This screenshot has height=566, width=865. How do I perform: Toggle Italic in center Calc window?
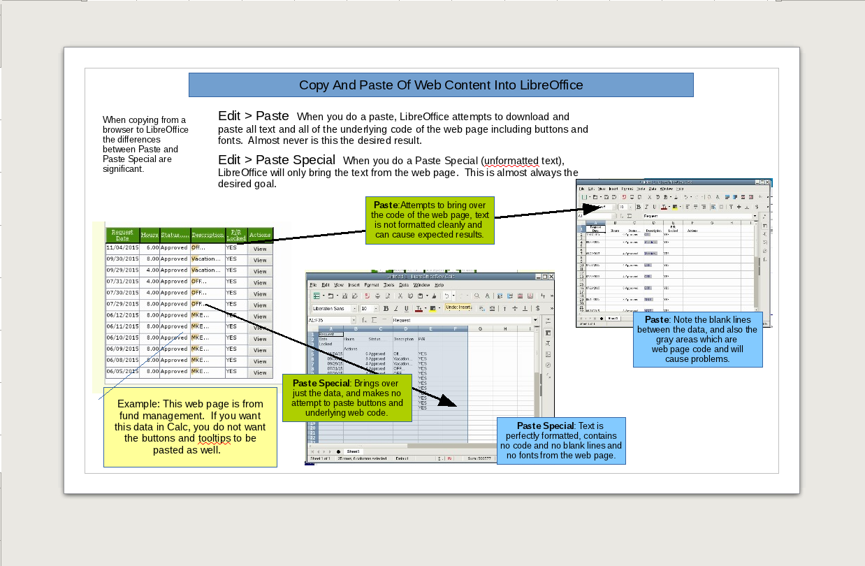396,308
